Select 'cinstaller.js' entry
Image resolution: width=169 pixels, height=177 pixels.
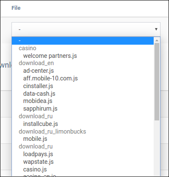pos(38,86)
